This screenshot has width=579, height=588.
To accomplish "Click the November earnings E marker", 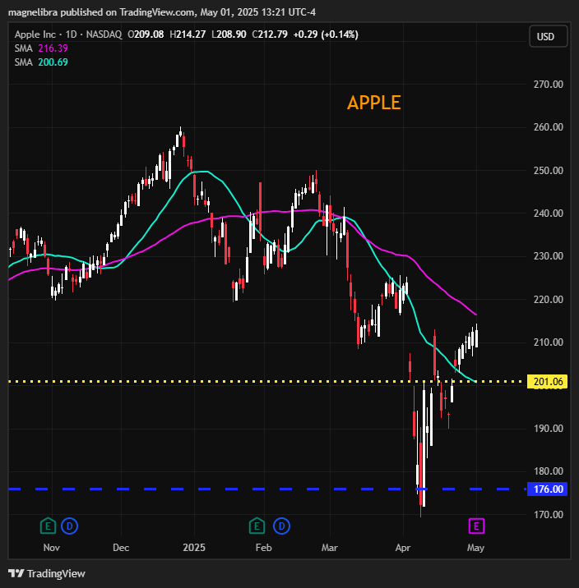I will 48,526.
